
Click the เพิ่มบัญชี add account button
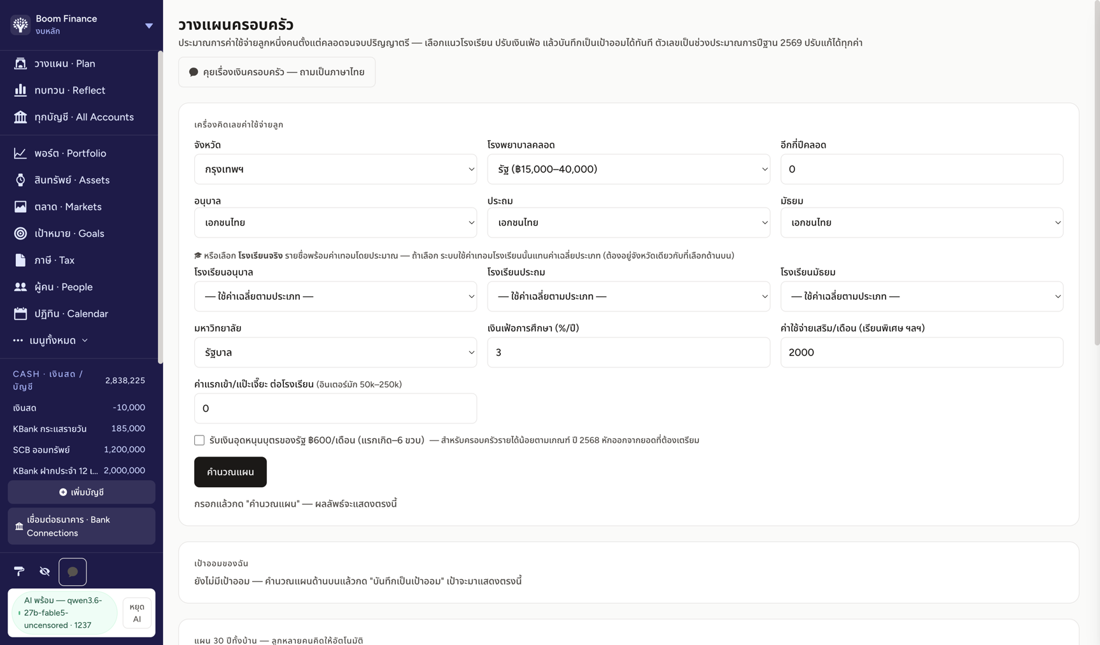(81, 492)
